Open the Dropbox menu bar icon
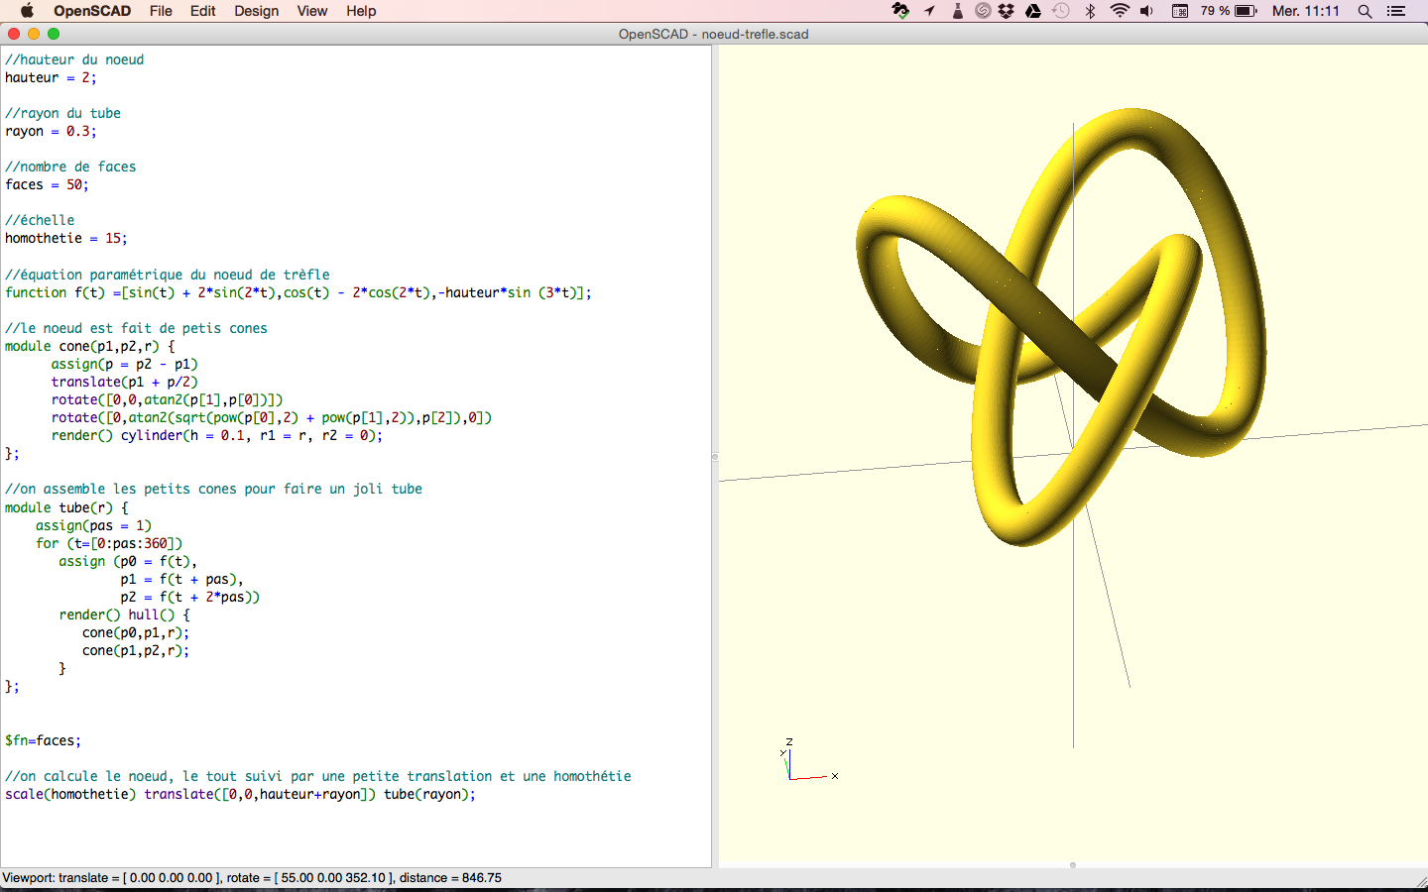The height and width of the screenshot is (892, 1428). (x=1007, y=11)
